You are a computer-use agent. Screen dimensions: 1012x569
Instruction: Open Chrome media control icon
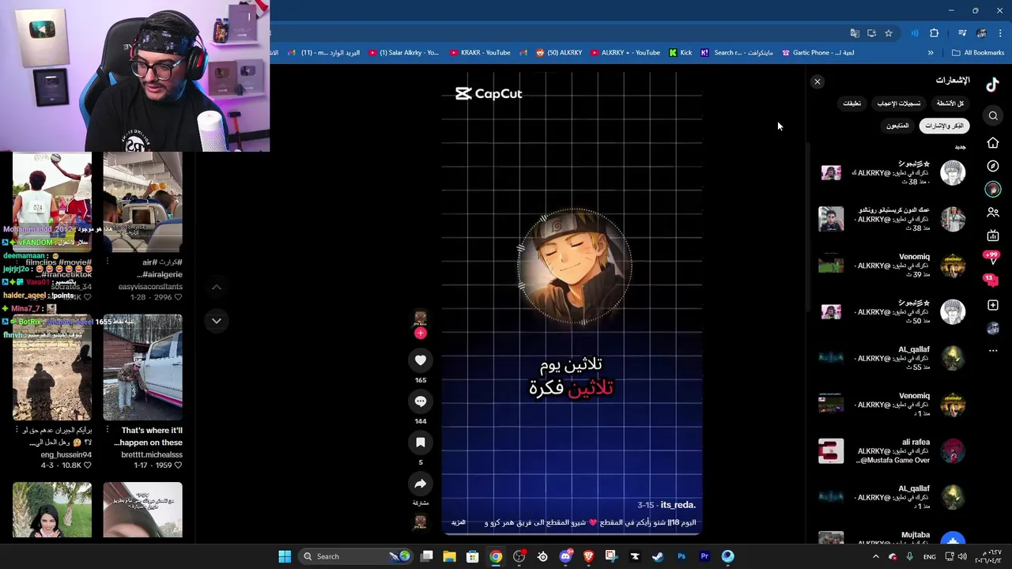click(x=962, y=33)
